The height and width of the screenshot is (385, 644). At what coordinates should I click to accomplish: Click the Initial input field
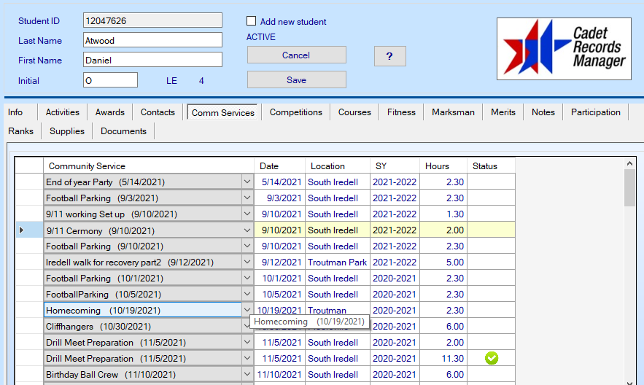pyautogui.click(x=110, y=80)
